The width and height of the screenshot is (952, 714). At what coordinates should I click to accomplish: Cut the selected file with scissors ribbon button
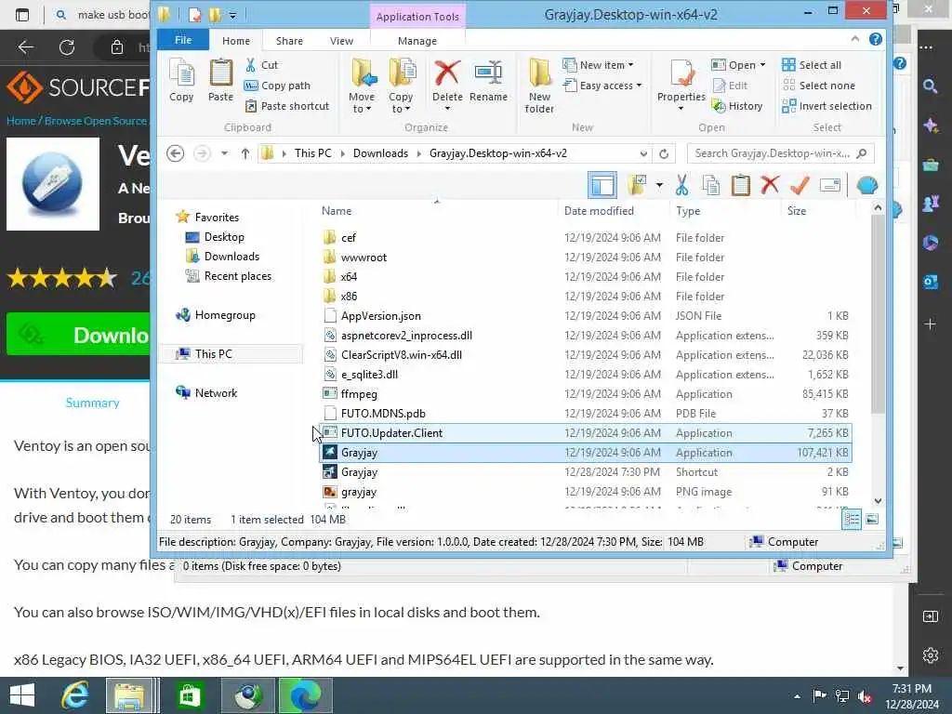point(261,65)
